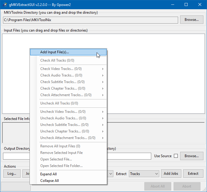Open Check Video Tracks submenu
The width and height of the screenshot is (207, 192).
coord(68,69)
